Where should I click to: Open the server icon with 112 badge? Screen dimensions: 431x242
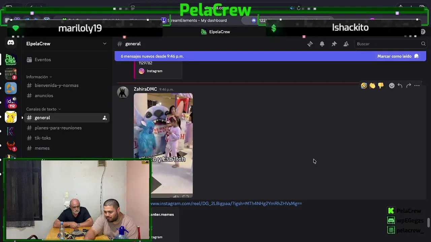10,103
